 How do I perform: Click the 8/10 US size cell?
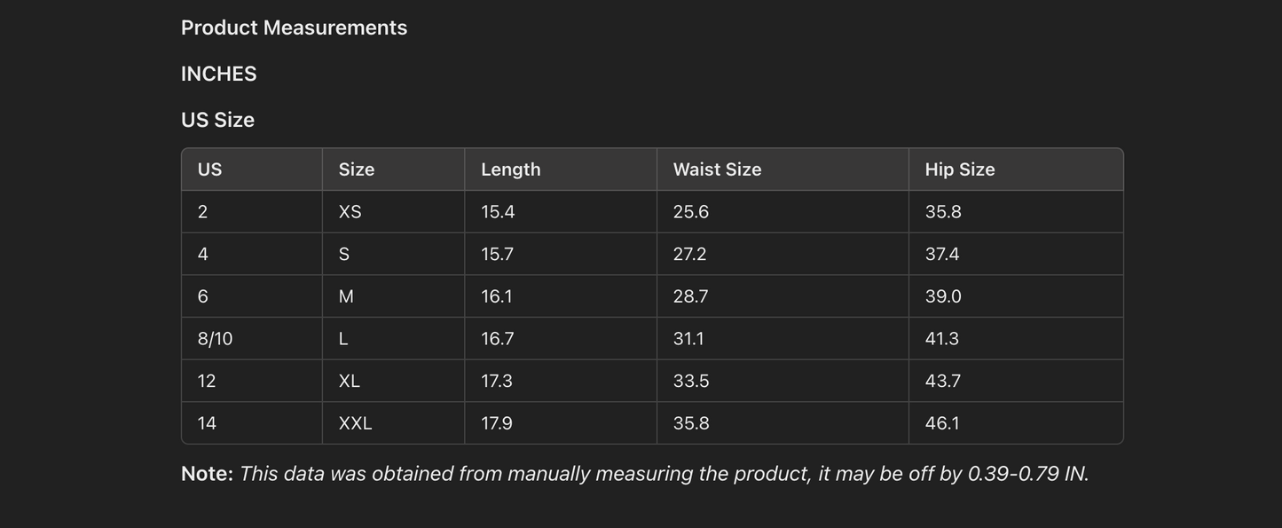tap(215, 339)
